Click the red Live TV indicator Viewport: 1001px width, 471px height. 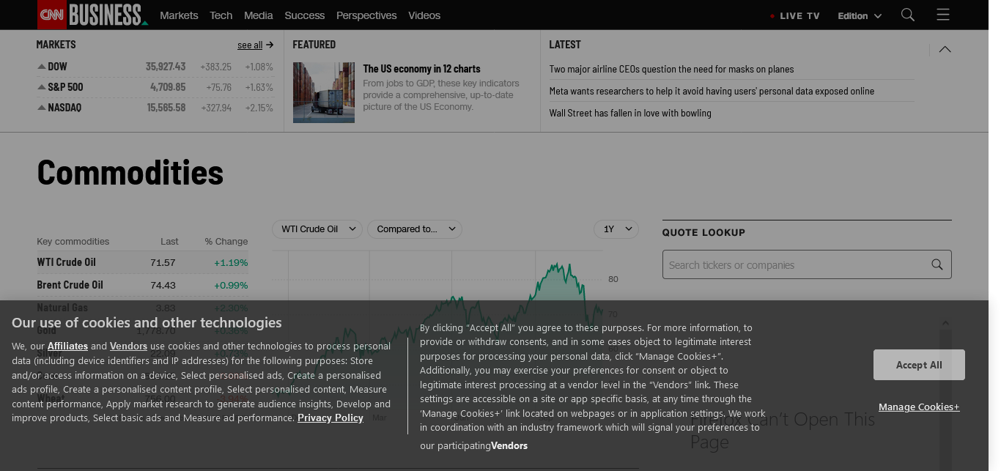point(772,16)
